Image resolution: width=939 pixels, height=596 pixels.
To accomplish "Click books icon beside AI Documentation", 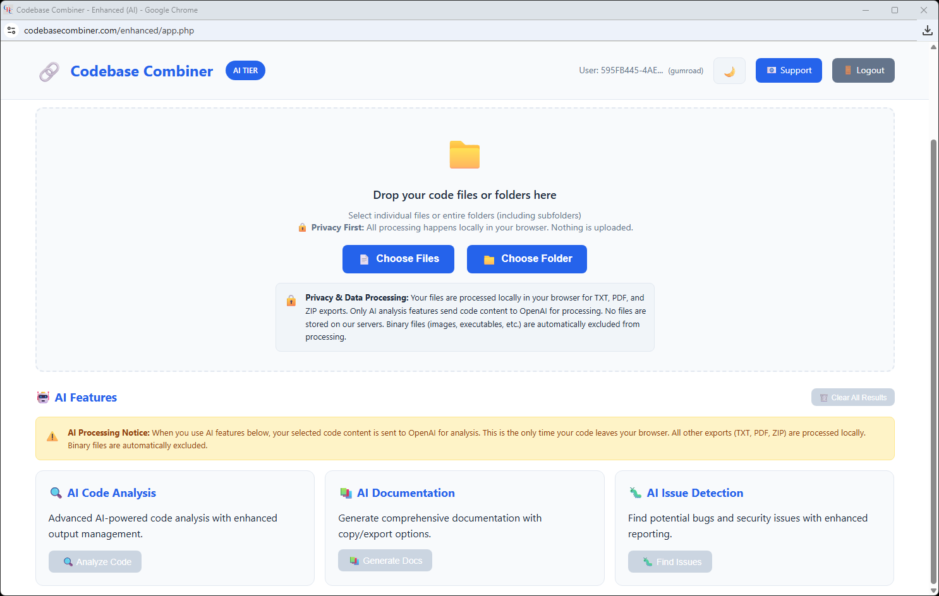I will tap(346, 493).
